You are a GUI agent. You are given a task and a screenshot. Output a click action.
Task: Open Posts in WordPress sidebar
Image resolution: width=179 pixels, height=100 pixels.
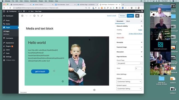click(10, 20)
